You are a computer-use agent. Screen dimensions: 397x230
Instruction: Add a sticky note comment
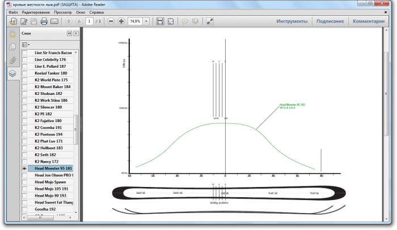pos(185,21)
